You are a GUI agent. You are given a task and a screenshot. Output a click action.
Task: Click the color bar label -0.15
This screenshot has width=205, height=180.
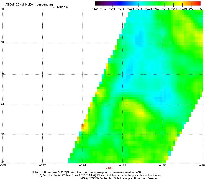coord(166,9)
